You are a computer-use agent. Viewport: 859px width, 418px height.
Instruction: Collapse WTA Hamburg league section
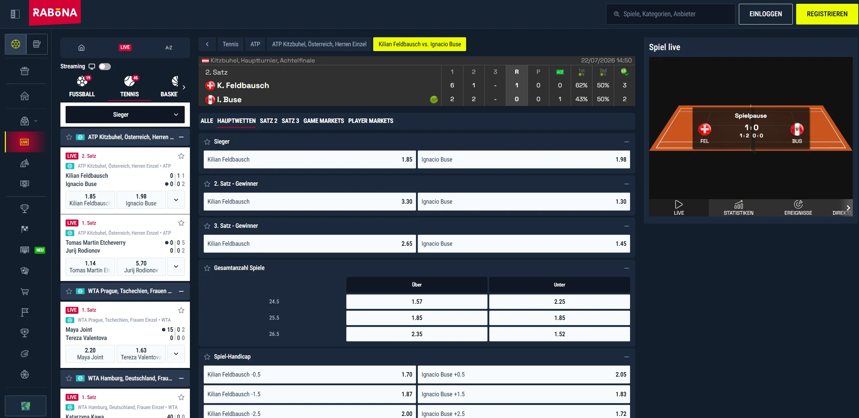[x=181, y=378]
